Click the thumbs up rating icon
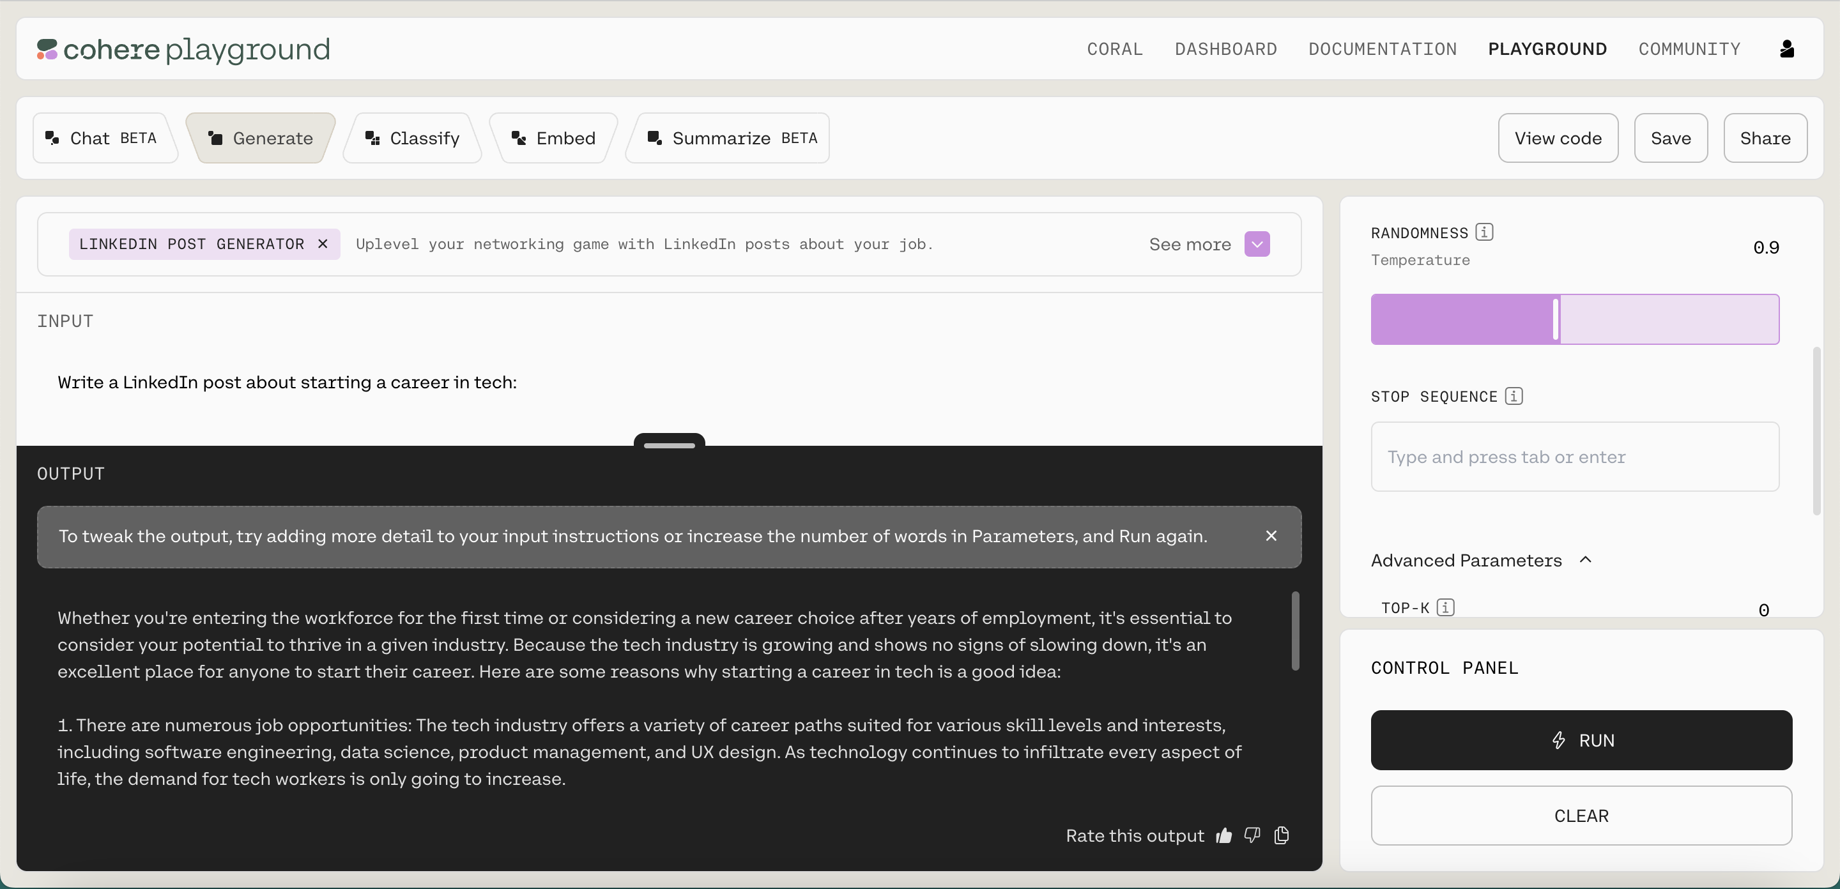Image resolution: width=1840 pixels, height=889 pixels. [x=1223, y=835]
